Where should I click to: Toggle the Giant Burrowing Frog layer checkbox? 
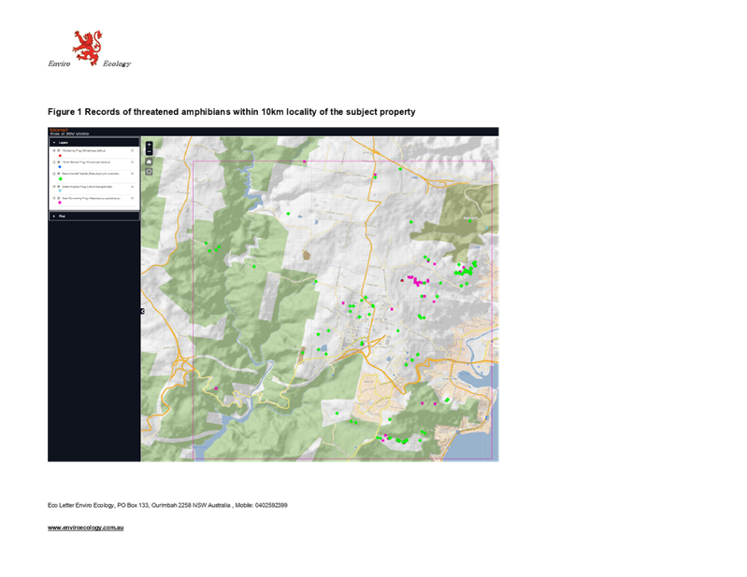pyautogui.click(x=59, y=198)
